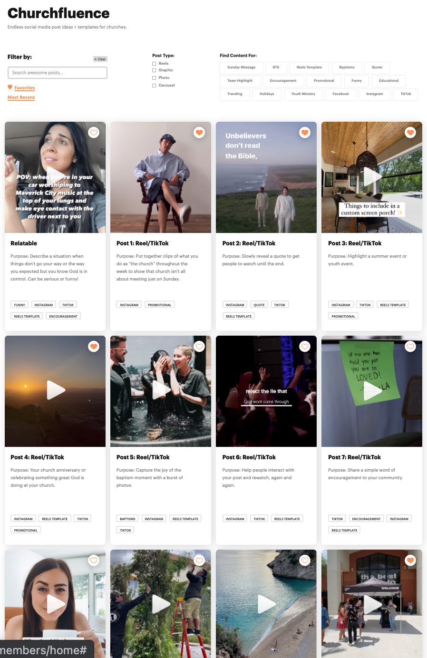This screenshot has width=427, height=658.
Task: Play the "Post 4" sunset reel
Action: (x=55, y=391)
